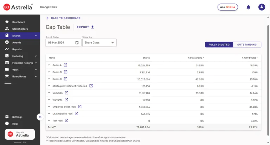The height and width of the screenshot is (145, 270).
Task: Switch to Outstanding view
Action: 247,45
